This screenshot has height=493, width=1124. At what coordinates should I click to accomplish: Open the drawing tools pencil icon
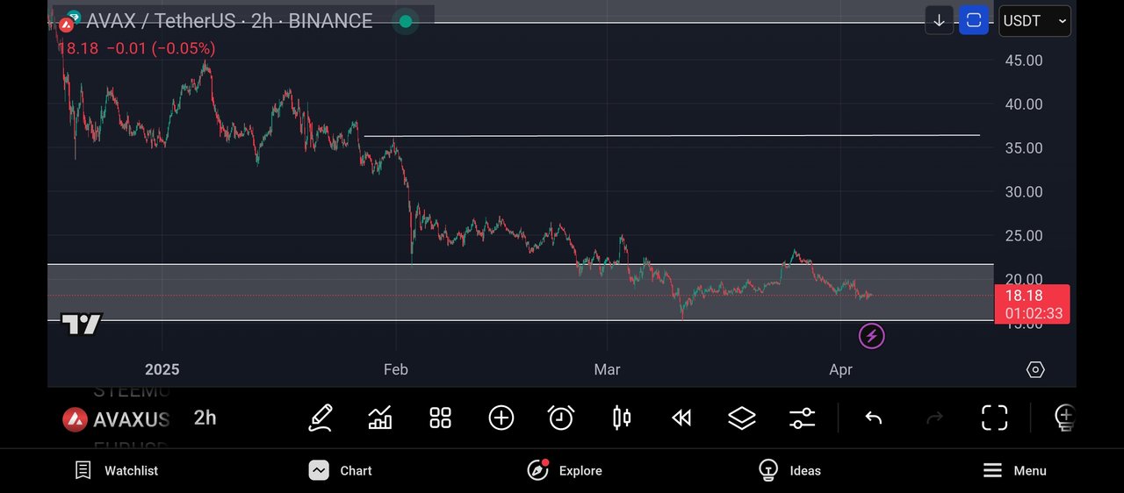pyautogui.click(x=321, y=418)
